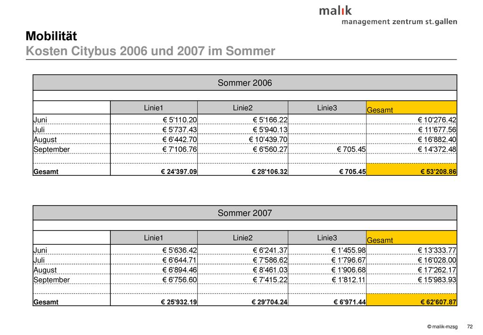This screenshot has width=483, height=335.
Task: Click Linie3 September value € 705.45
Action: coord(351,149)
